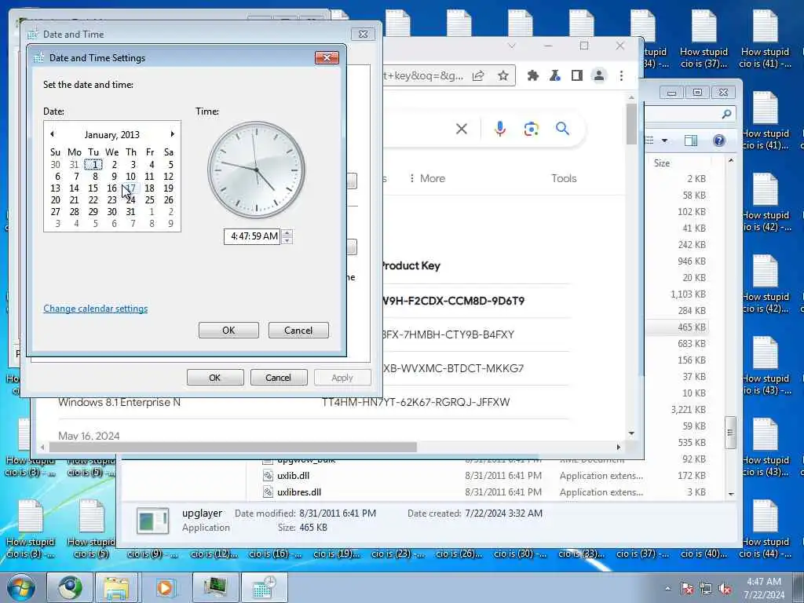Open Google Lens image search
The width and height of the screenshot is (804, 603).
[532, 129]
